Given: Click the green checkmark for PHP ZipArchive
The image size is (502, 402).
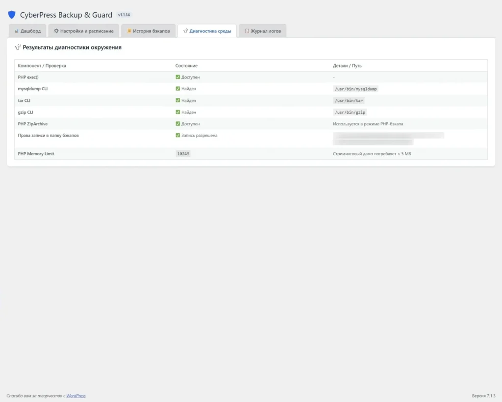Looking at the screenshot, I should (x=177, y=124).
